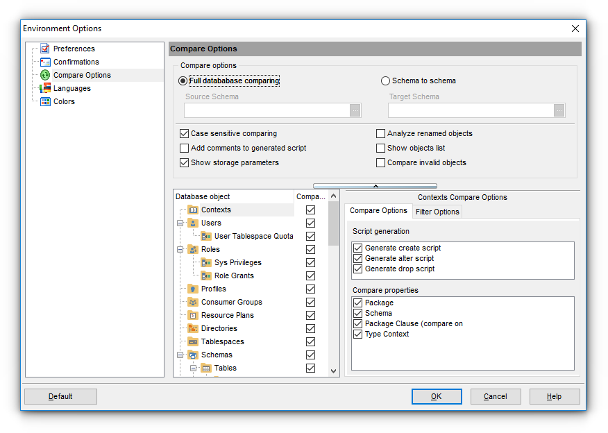Toggle Analyze renamed objects checkbox

381,133
